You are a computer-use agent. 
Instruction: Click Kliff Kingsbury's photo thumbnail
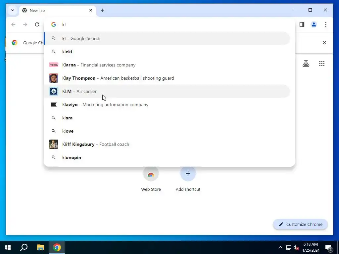(54, 144)
